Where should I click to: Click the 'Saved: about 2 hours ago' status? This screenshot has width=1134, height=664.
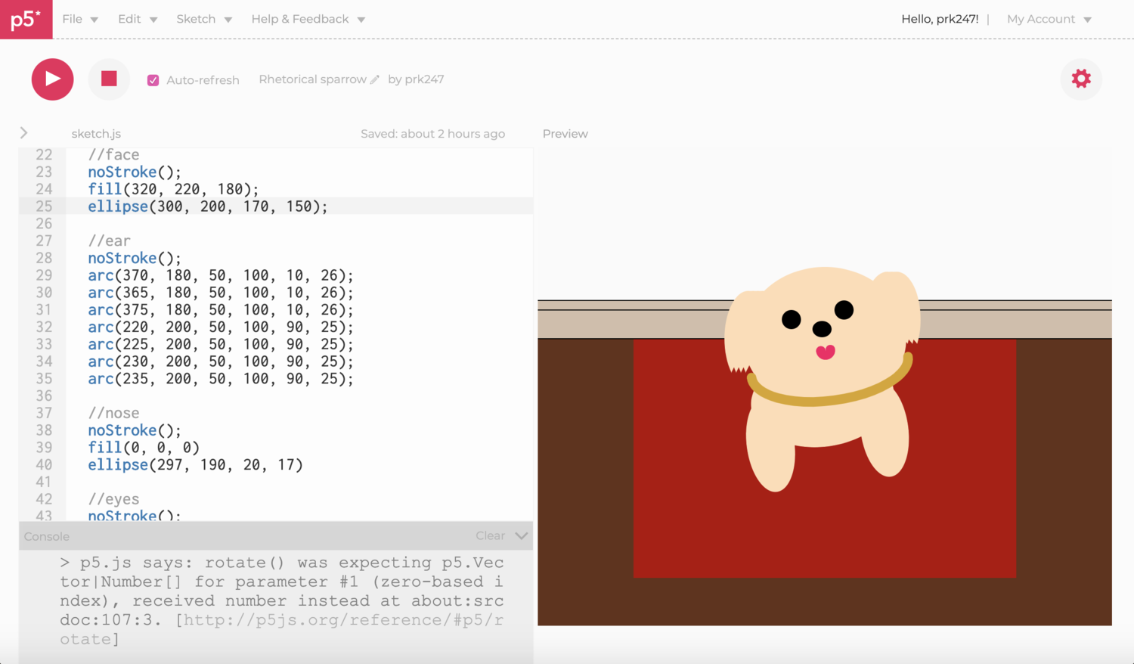pyautogui.click(x=432, y=134)
